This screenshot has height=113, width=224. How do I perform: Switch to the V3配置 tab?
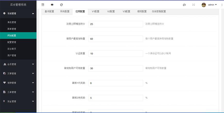click(x=126, y=11)
